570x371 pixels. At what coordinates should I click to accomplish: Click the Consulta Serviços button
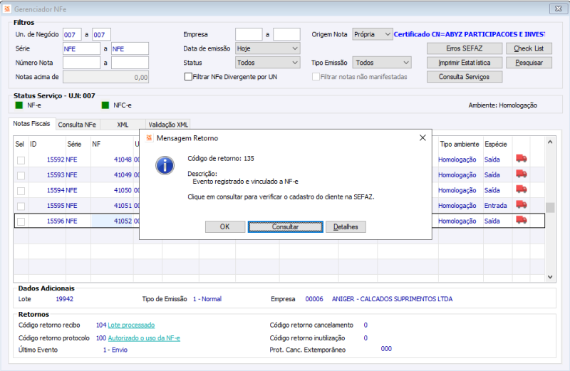coord(465,77)
